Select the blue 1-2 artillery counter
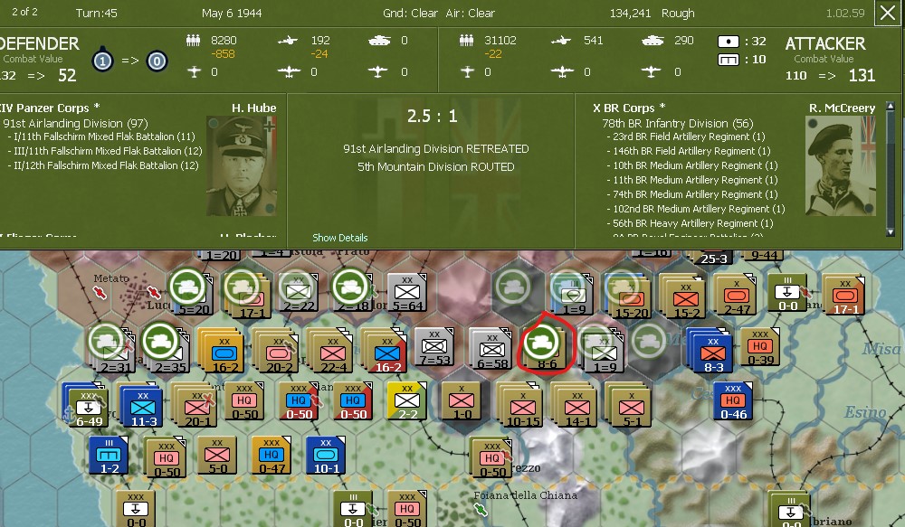Viewport: 905px width, 527px height. coord(109,455)
